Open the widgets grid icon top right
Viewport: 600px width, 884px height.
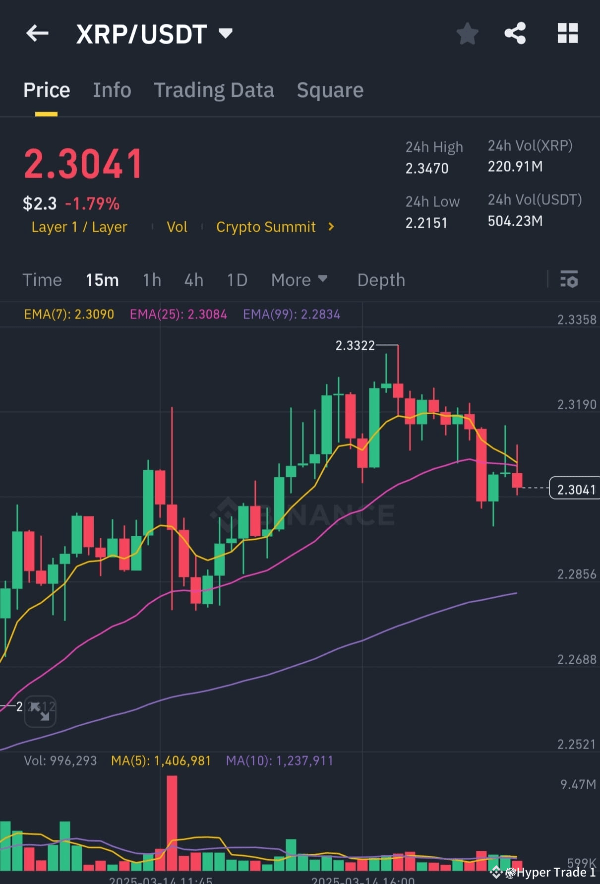tap(567, 33)
